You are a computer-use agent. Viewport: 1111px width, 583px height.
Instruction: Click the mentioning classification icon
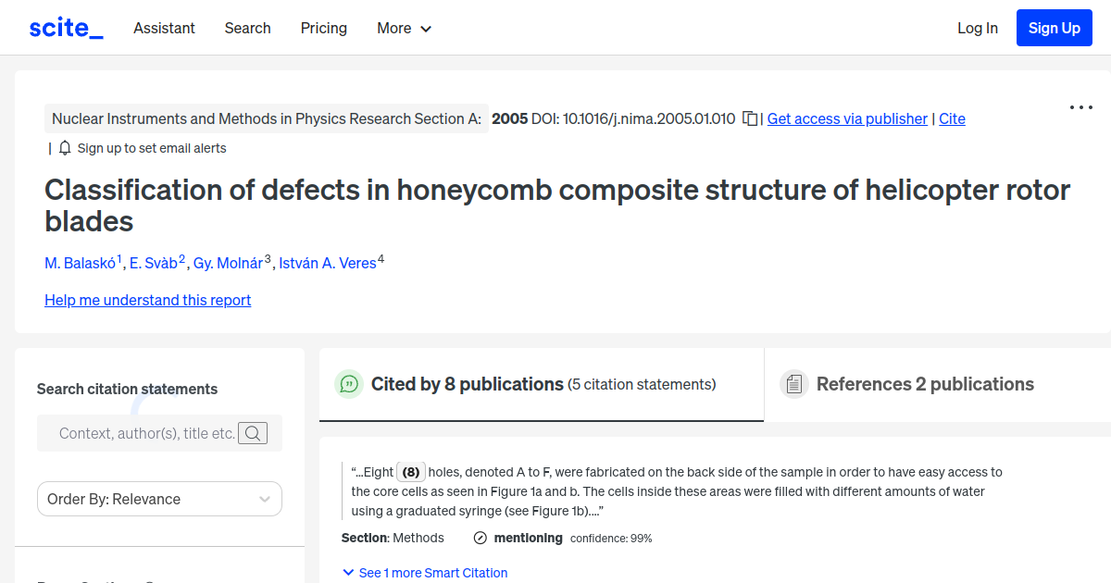tap(479, 538)
